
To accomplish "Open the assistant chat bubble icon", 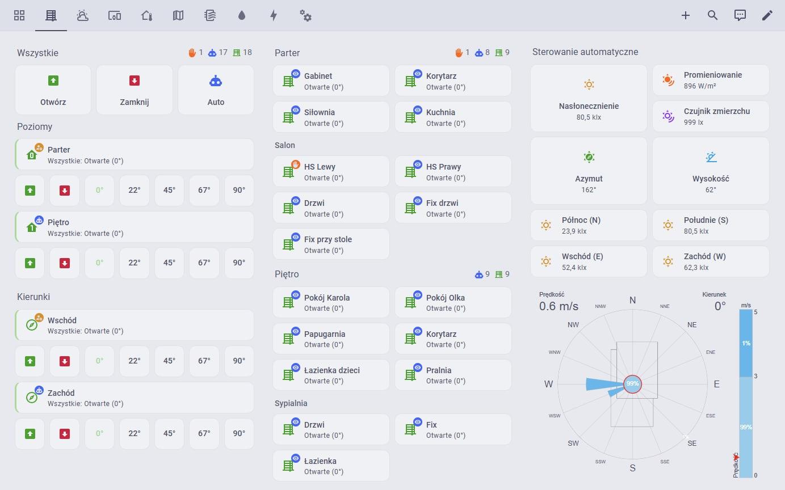I will pyautogui.click(x=740, y=15).
